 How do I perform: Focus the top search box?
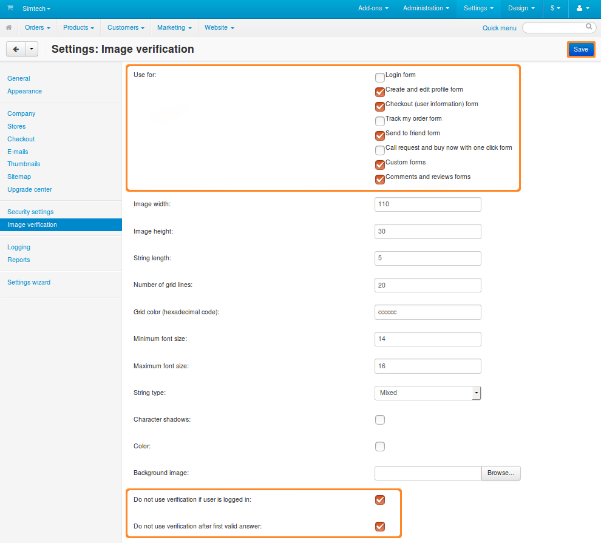coord(559,27)
